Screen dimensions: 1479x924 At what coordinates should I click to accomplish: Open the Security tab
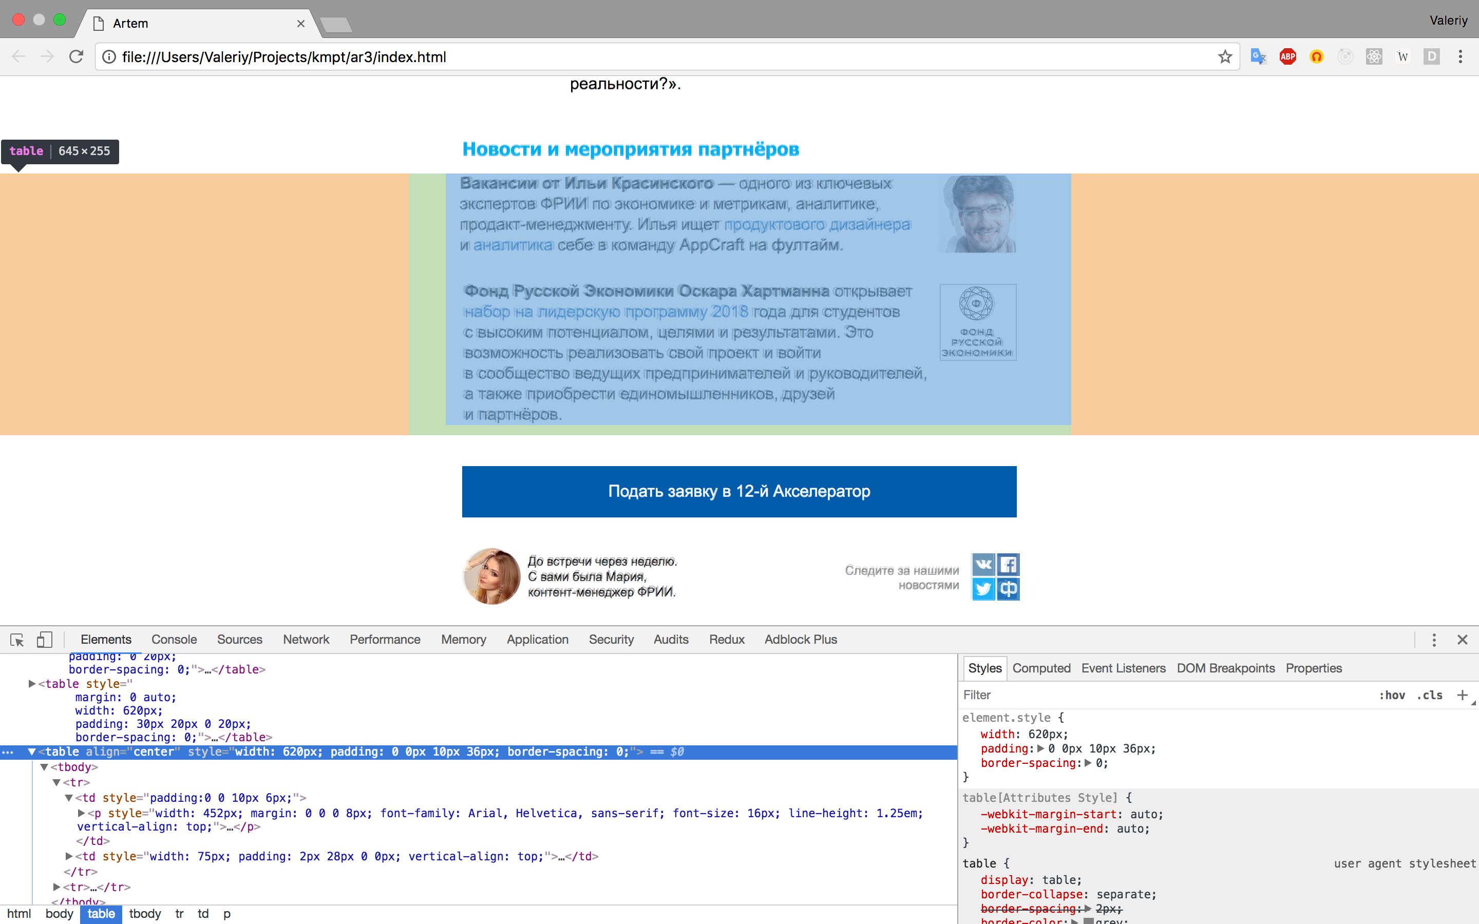tap(611, 639)
